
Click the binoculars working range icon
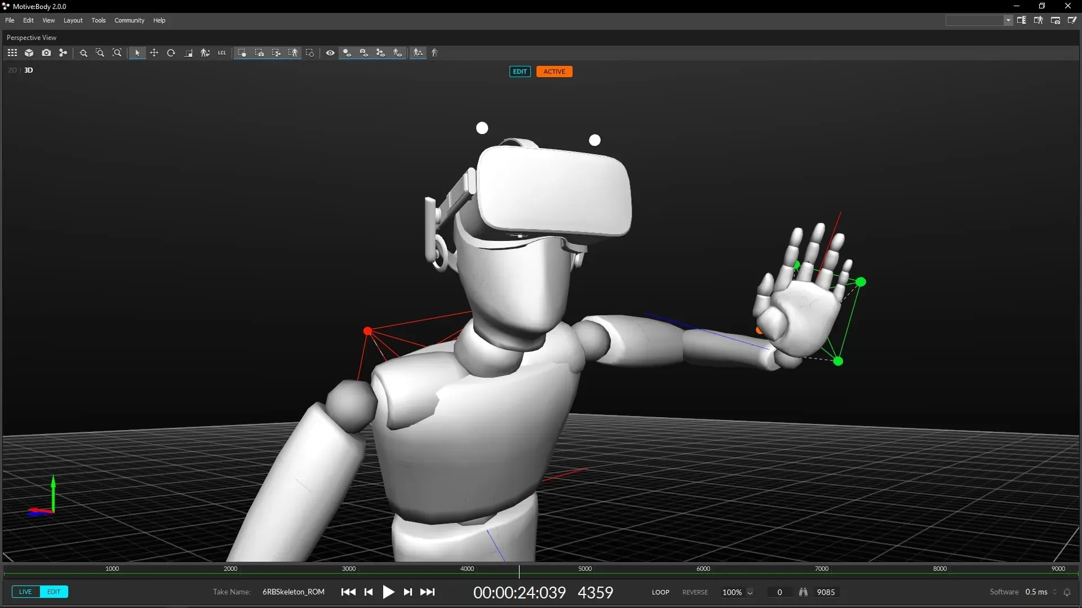point(803,592)
